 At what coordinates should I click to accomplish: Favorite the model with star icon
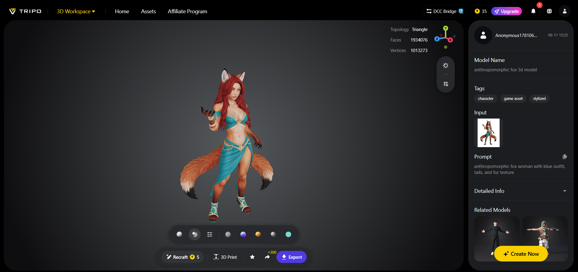click(252, 257)
